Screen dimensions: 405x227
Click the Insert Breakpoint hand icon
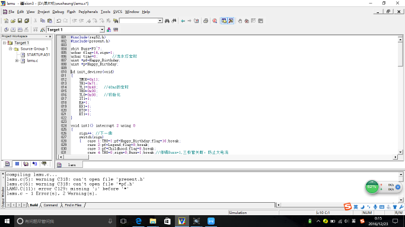(x=240, y=21)
